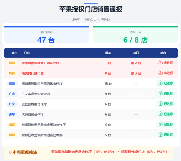181x161 pixels.
Task: Click the 差 2 台 gap value
Action: point(136,63)
